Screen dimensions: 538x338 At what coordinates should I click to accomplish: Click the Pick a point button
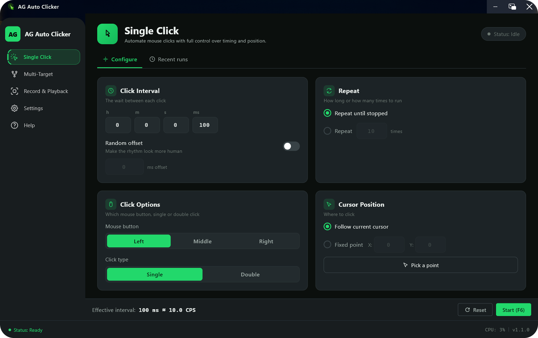click(x=421, y=265)
